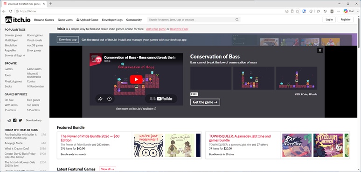Click the video share arrow icon
Viewport: 361px width, 172px height.
pyautogui.click(x=100, y=99)
